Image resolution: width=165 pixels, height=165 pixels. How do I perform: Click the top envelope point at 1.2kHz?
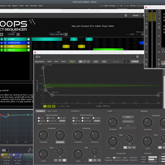tap(43, 67)
